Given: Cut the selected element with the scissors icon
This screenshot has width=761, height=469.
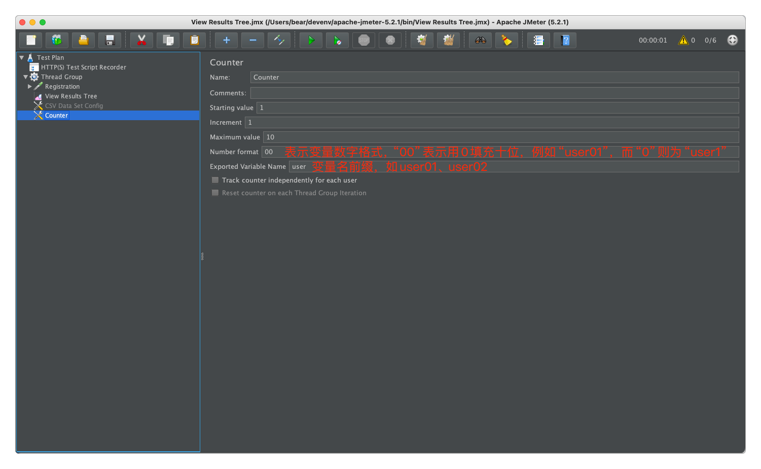Looking at the screenshot, I should point(141,40).
